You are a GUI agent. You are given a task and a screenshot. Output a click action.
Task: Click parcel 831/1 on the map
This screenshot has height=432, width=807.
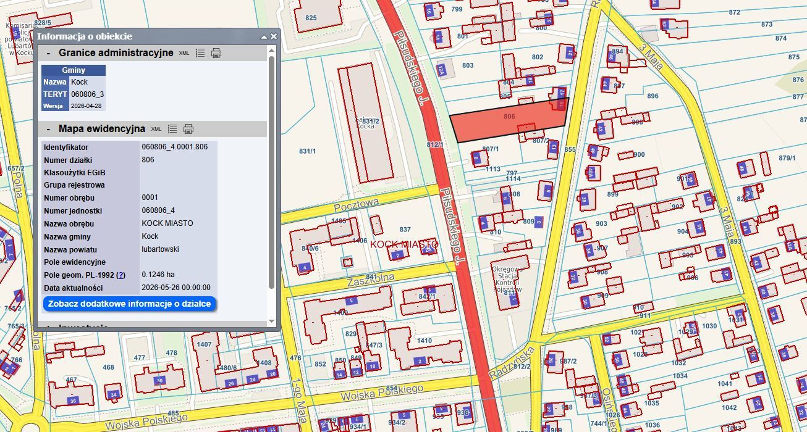click(307, 151)
